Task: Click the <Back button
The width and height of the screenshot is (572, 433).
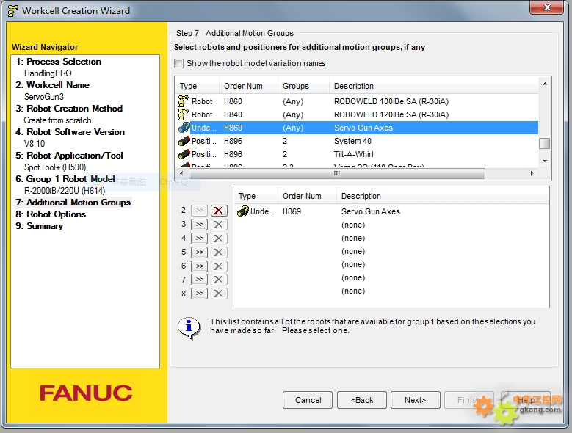Action: [x=363, y=400]
